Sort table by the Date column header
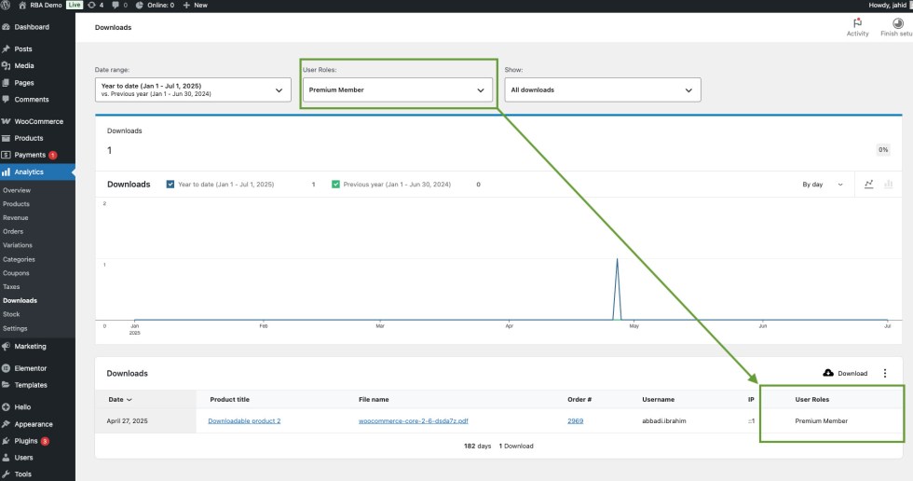Viewport: 913px width, 481px height. 120,399
